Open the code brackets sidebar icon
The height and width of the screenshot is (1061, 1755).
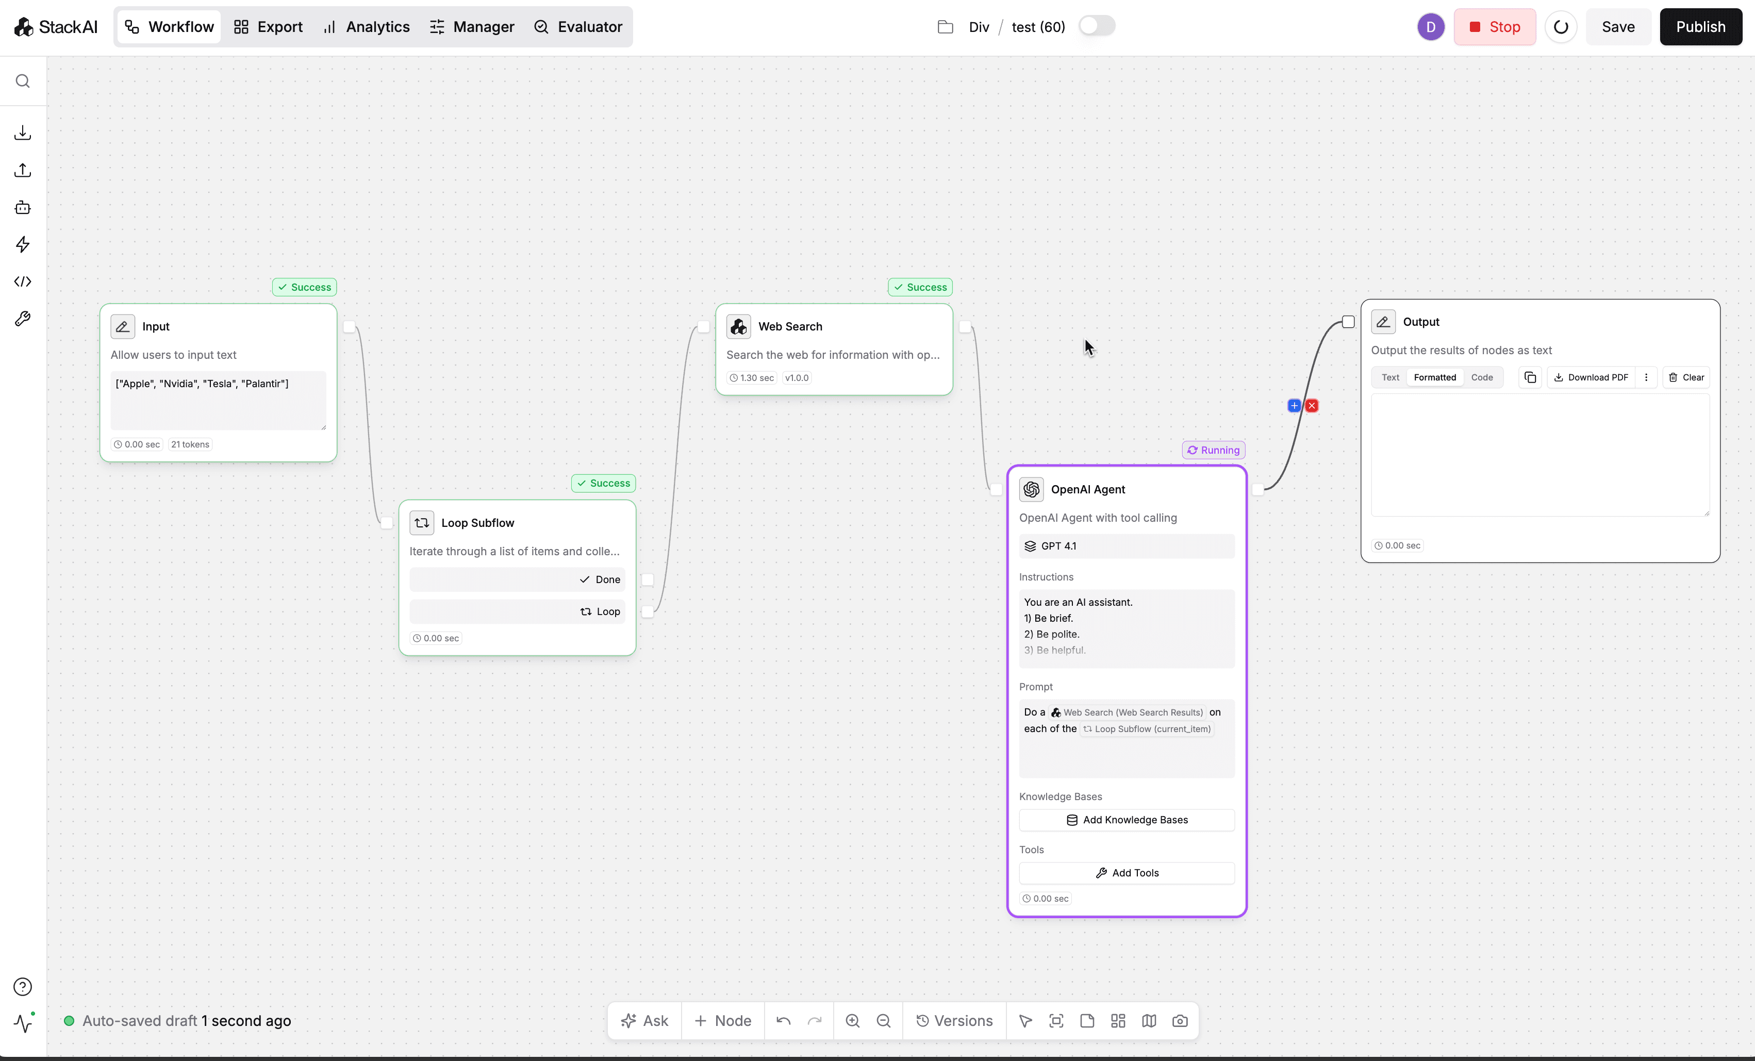[x=23, y=281]
